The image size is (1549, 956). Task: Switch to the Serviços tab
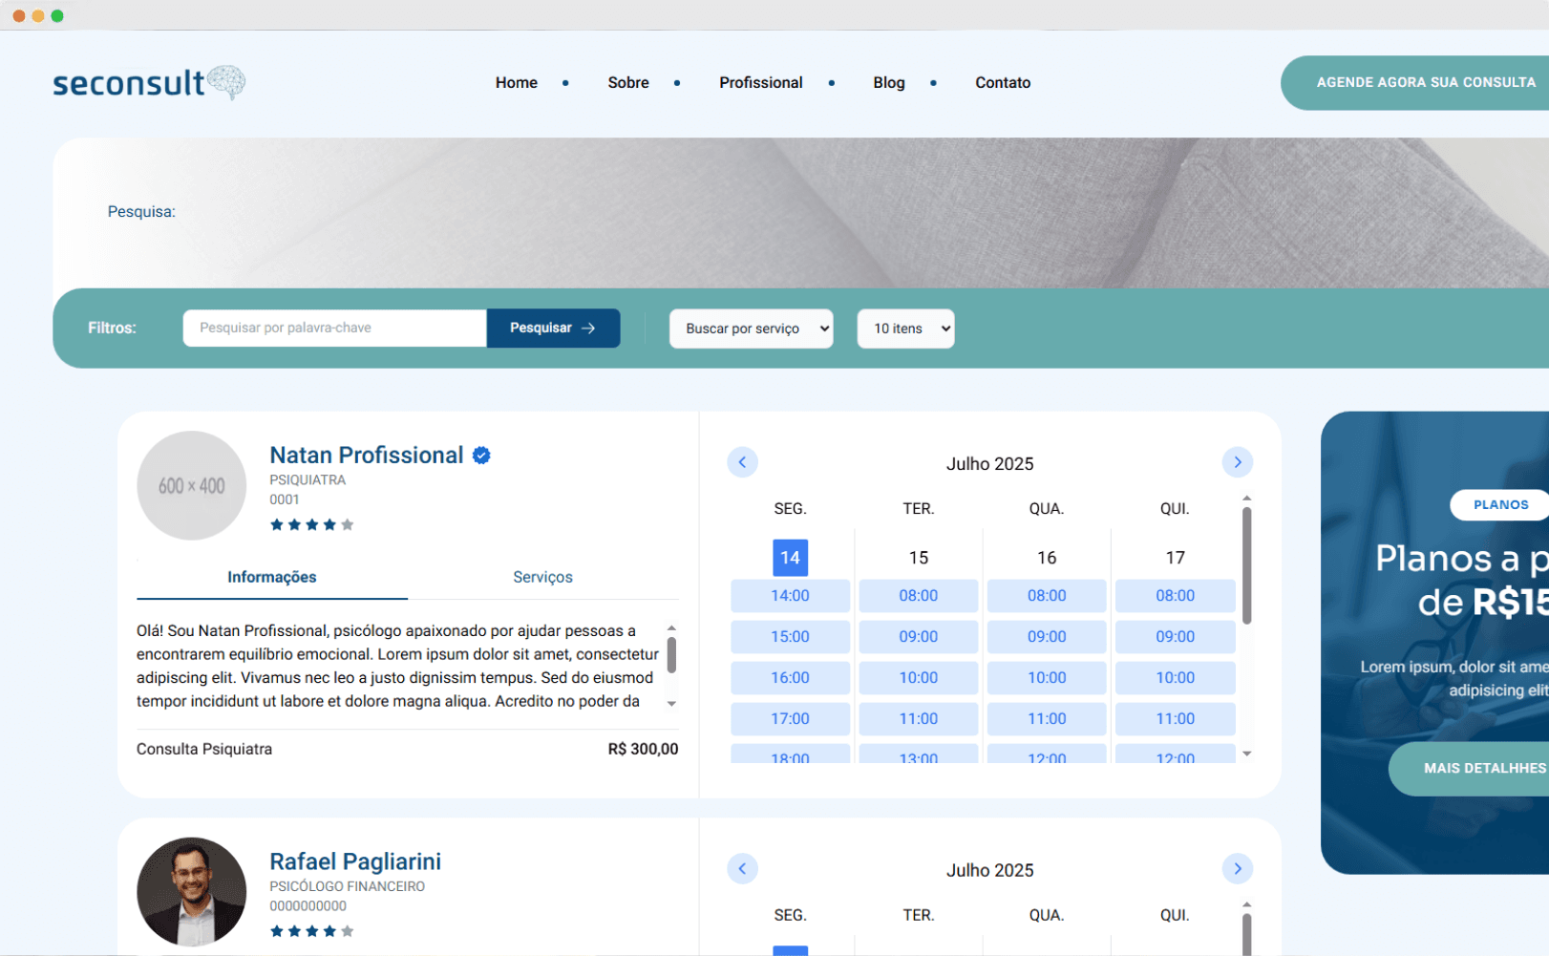(542, 577)
